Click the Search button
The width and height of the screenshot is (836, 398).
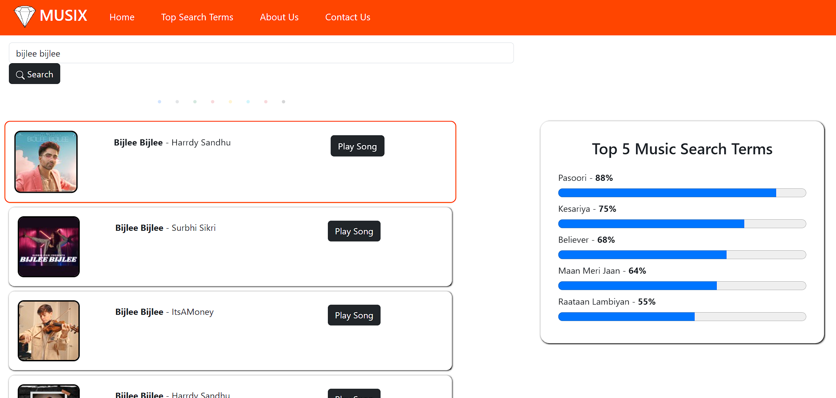[x=35, y=74]
